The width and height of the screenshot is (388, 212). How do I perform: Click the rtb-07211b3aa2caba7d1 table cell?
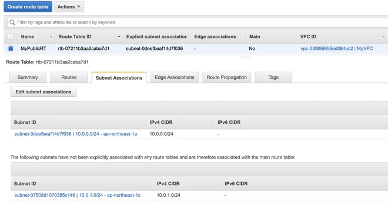point(83,48)
